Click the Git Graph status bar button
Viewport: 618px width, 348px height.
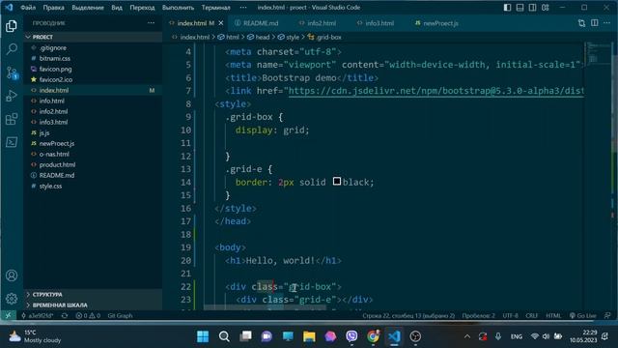point(120,316)
